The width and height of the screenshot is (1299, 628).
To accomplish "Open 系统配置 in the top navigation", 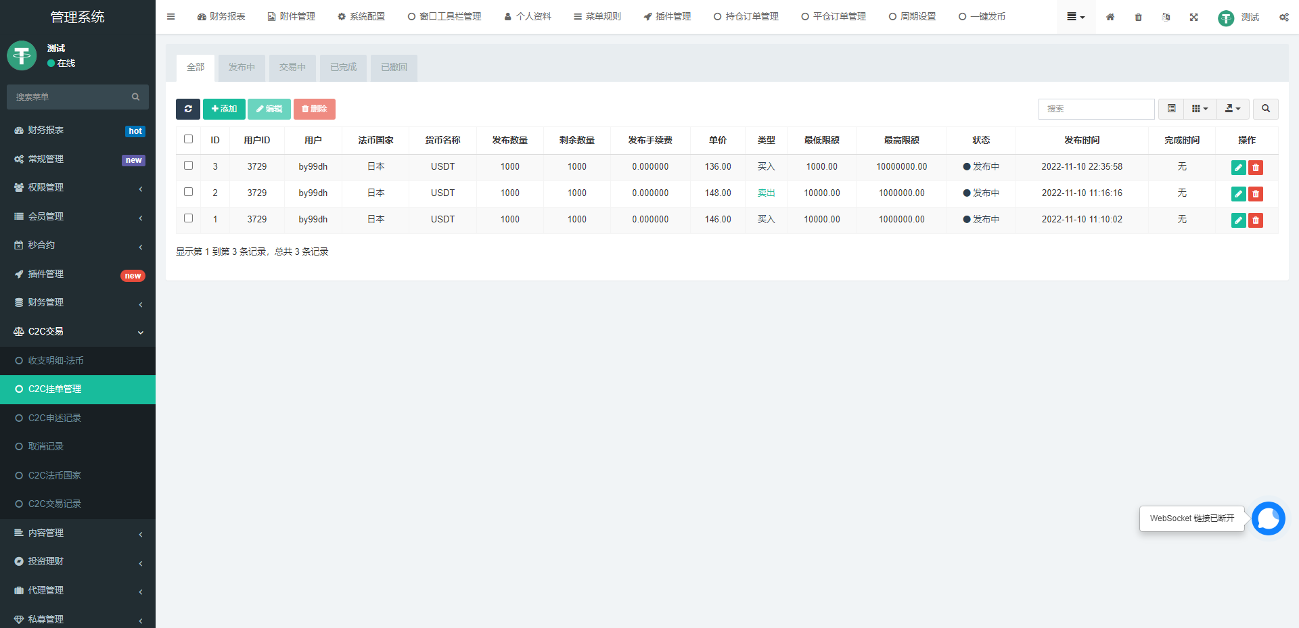I will (x=361, y=17).
